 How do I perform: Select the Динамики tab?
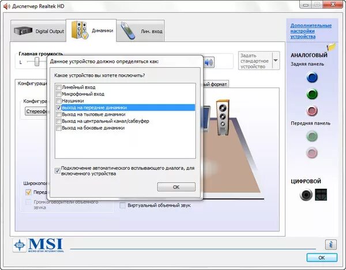coord(91,31)
